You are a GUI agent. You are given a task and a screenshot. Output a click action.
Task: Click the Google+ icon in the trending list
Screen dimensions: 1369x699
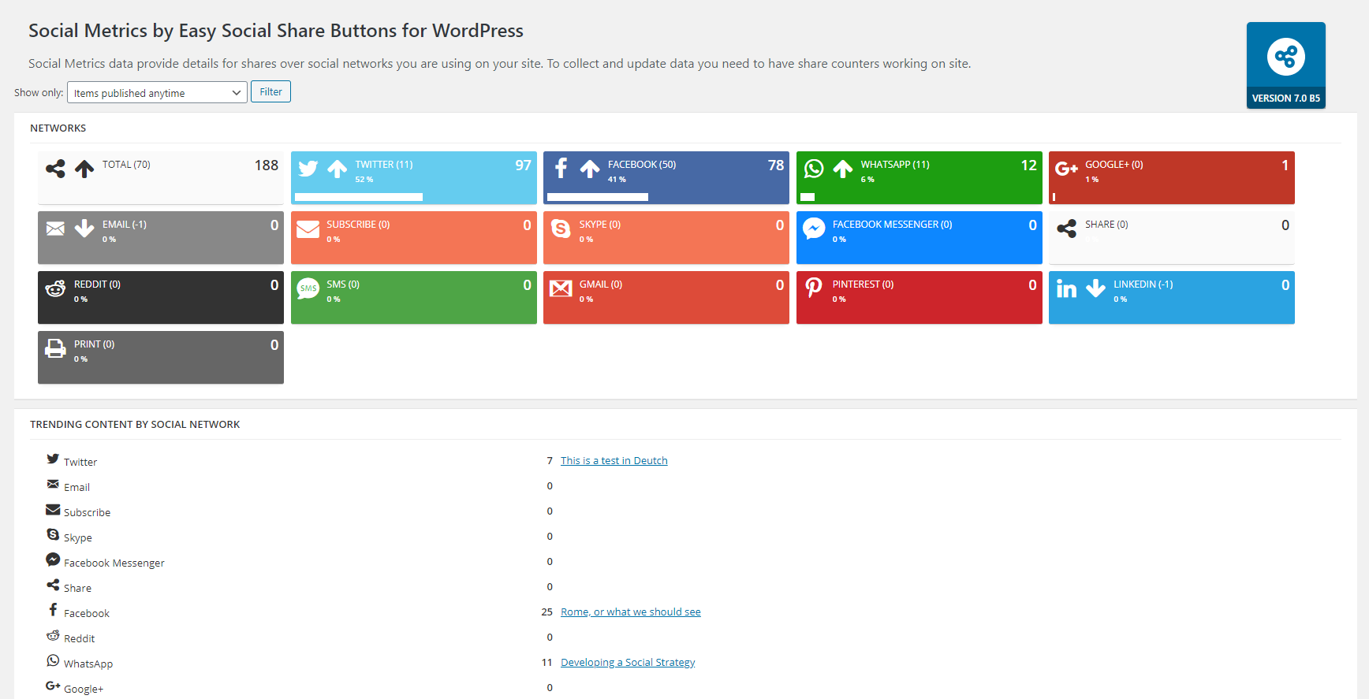click(x=53, y=686)
